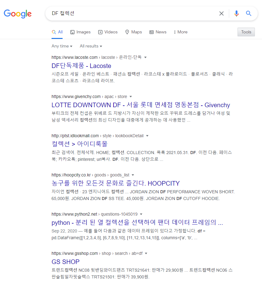Click the https://www.gsshop.com URL text
262x283 pixels.
(x=75, y=253)
